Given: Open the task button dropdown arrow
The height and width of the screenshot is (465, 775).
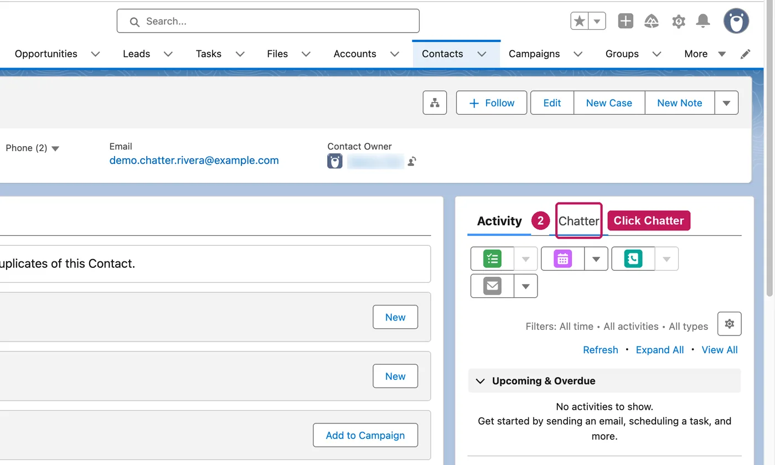Looking at the screenshot, I should click(526, 259).
